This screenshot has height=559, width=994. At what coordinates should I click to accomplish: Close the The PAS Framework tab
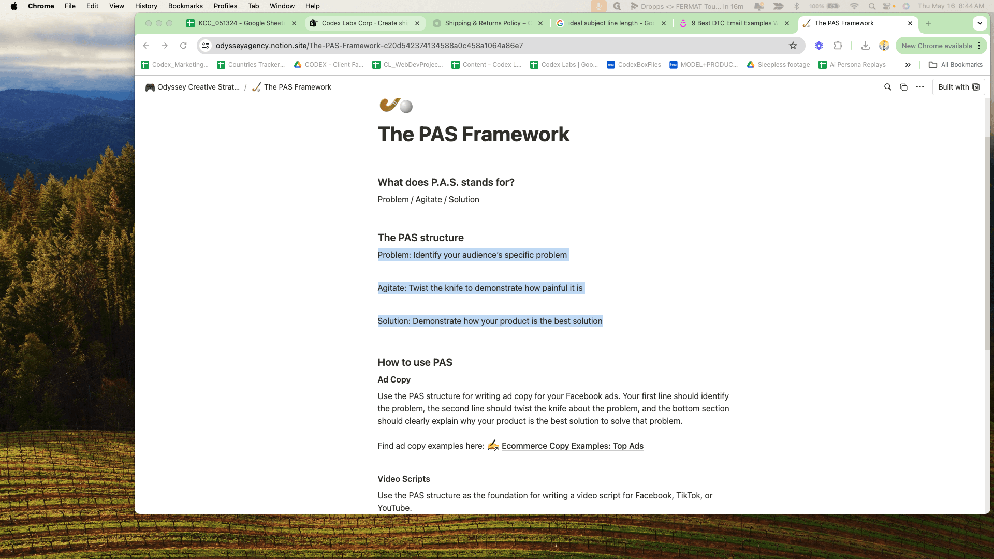(x=910, y=23)
